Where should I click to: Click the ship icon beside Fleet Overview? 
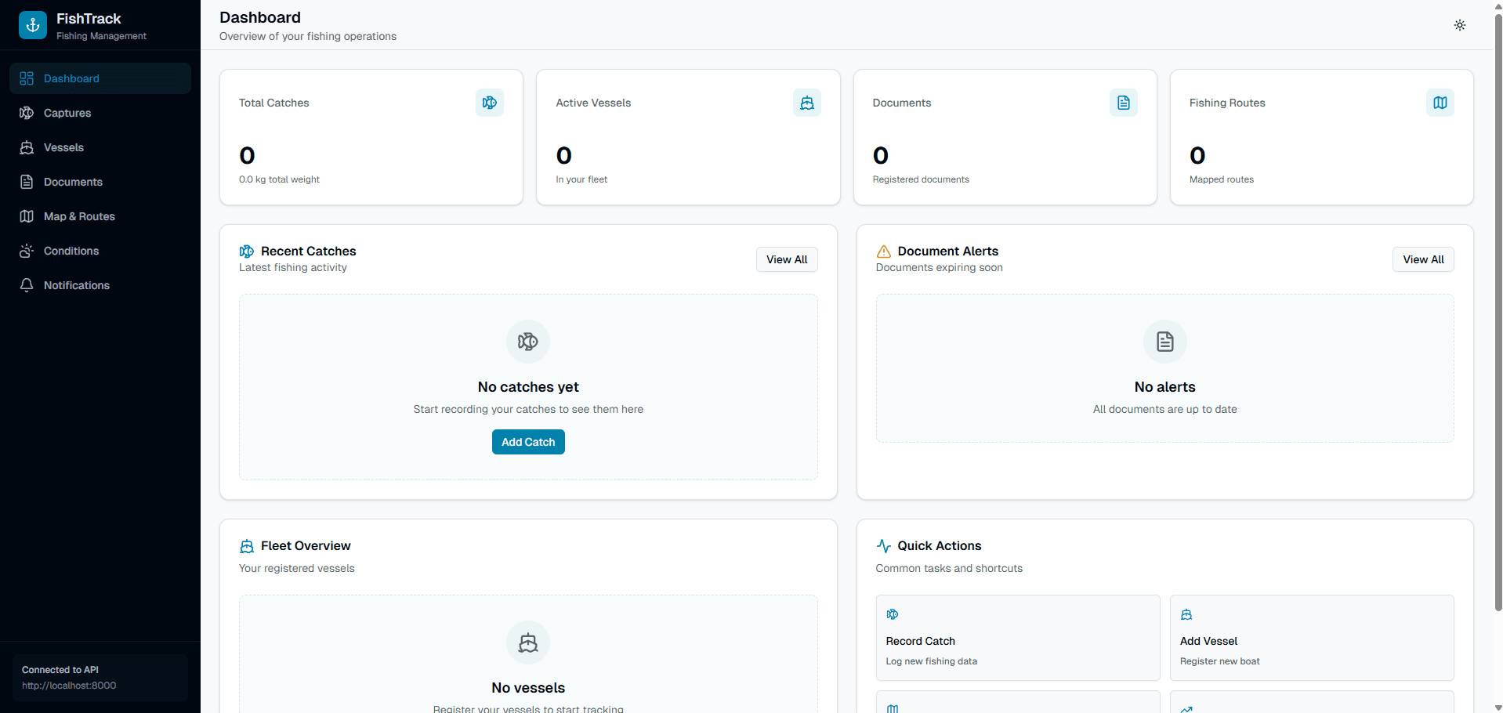[x=247, y=546]
